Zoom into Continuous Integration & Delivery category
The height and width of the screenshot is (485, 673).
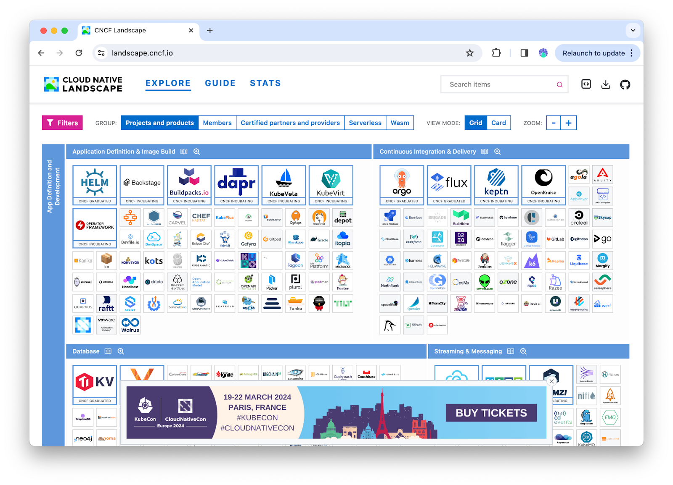tap(498, 152)
